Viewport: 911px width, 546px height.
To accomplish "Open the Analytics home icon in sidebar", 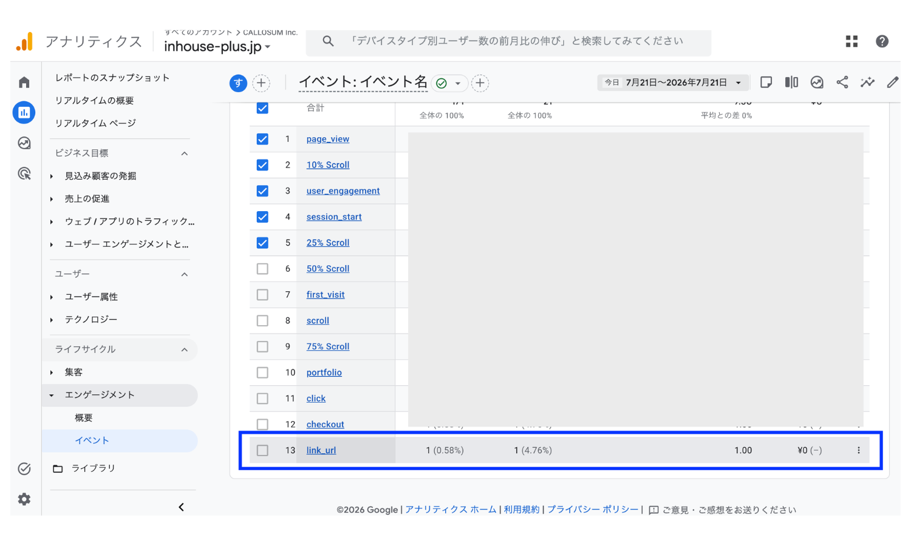I will coord(24,82).
